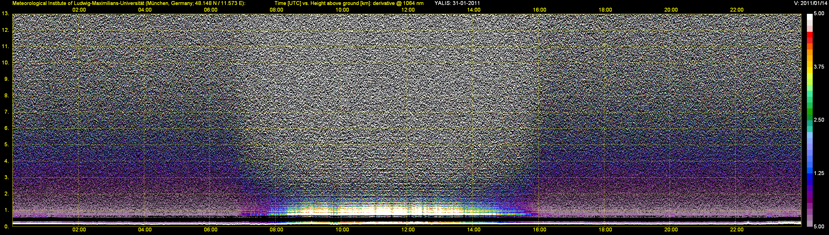Screen dimensions: 829x235
Task: Click the 06:00 label on the bottom time axis
Action: (211, 230)
